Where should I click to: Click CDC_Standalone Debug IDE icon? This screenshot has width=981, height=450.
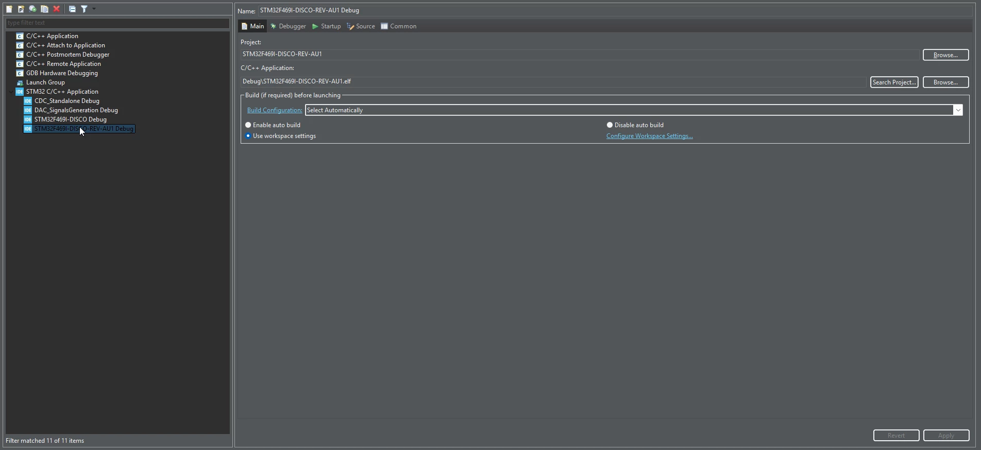[x=28, y=101]
